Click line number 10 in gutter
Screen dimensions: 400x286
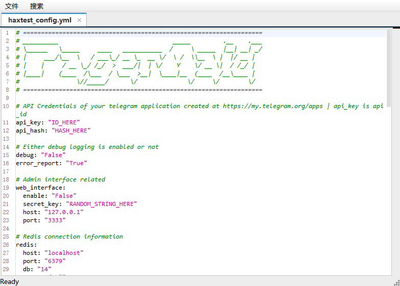pos(6,106)
